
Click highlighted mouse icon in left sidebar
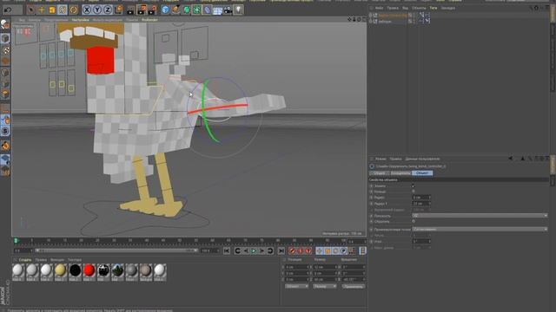point(5,120)
